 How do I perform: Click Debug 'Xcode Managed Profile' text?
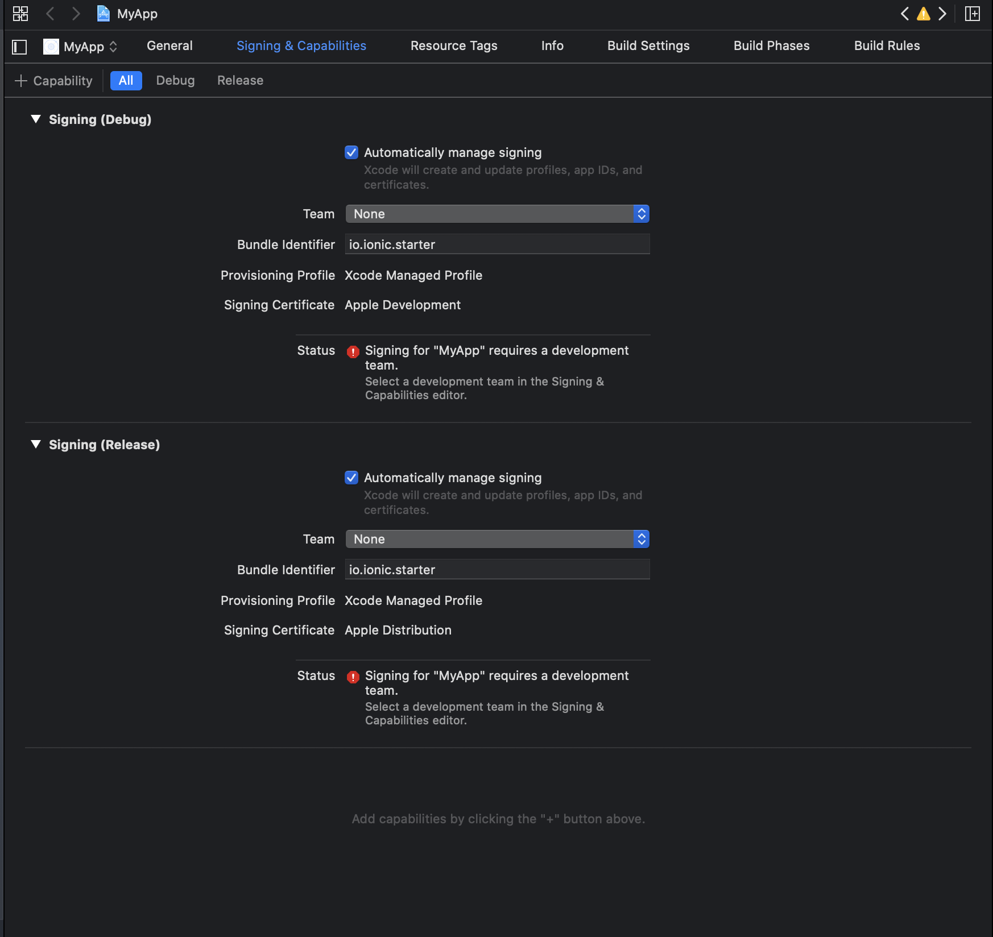pos(413,275)
